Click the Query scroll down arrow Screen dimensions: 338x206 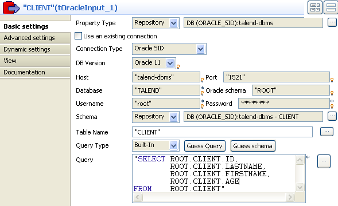(x=300, y=187)
